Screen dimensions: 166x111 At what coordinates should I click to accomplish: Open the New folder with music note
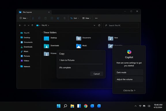[111, 38]
